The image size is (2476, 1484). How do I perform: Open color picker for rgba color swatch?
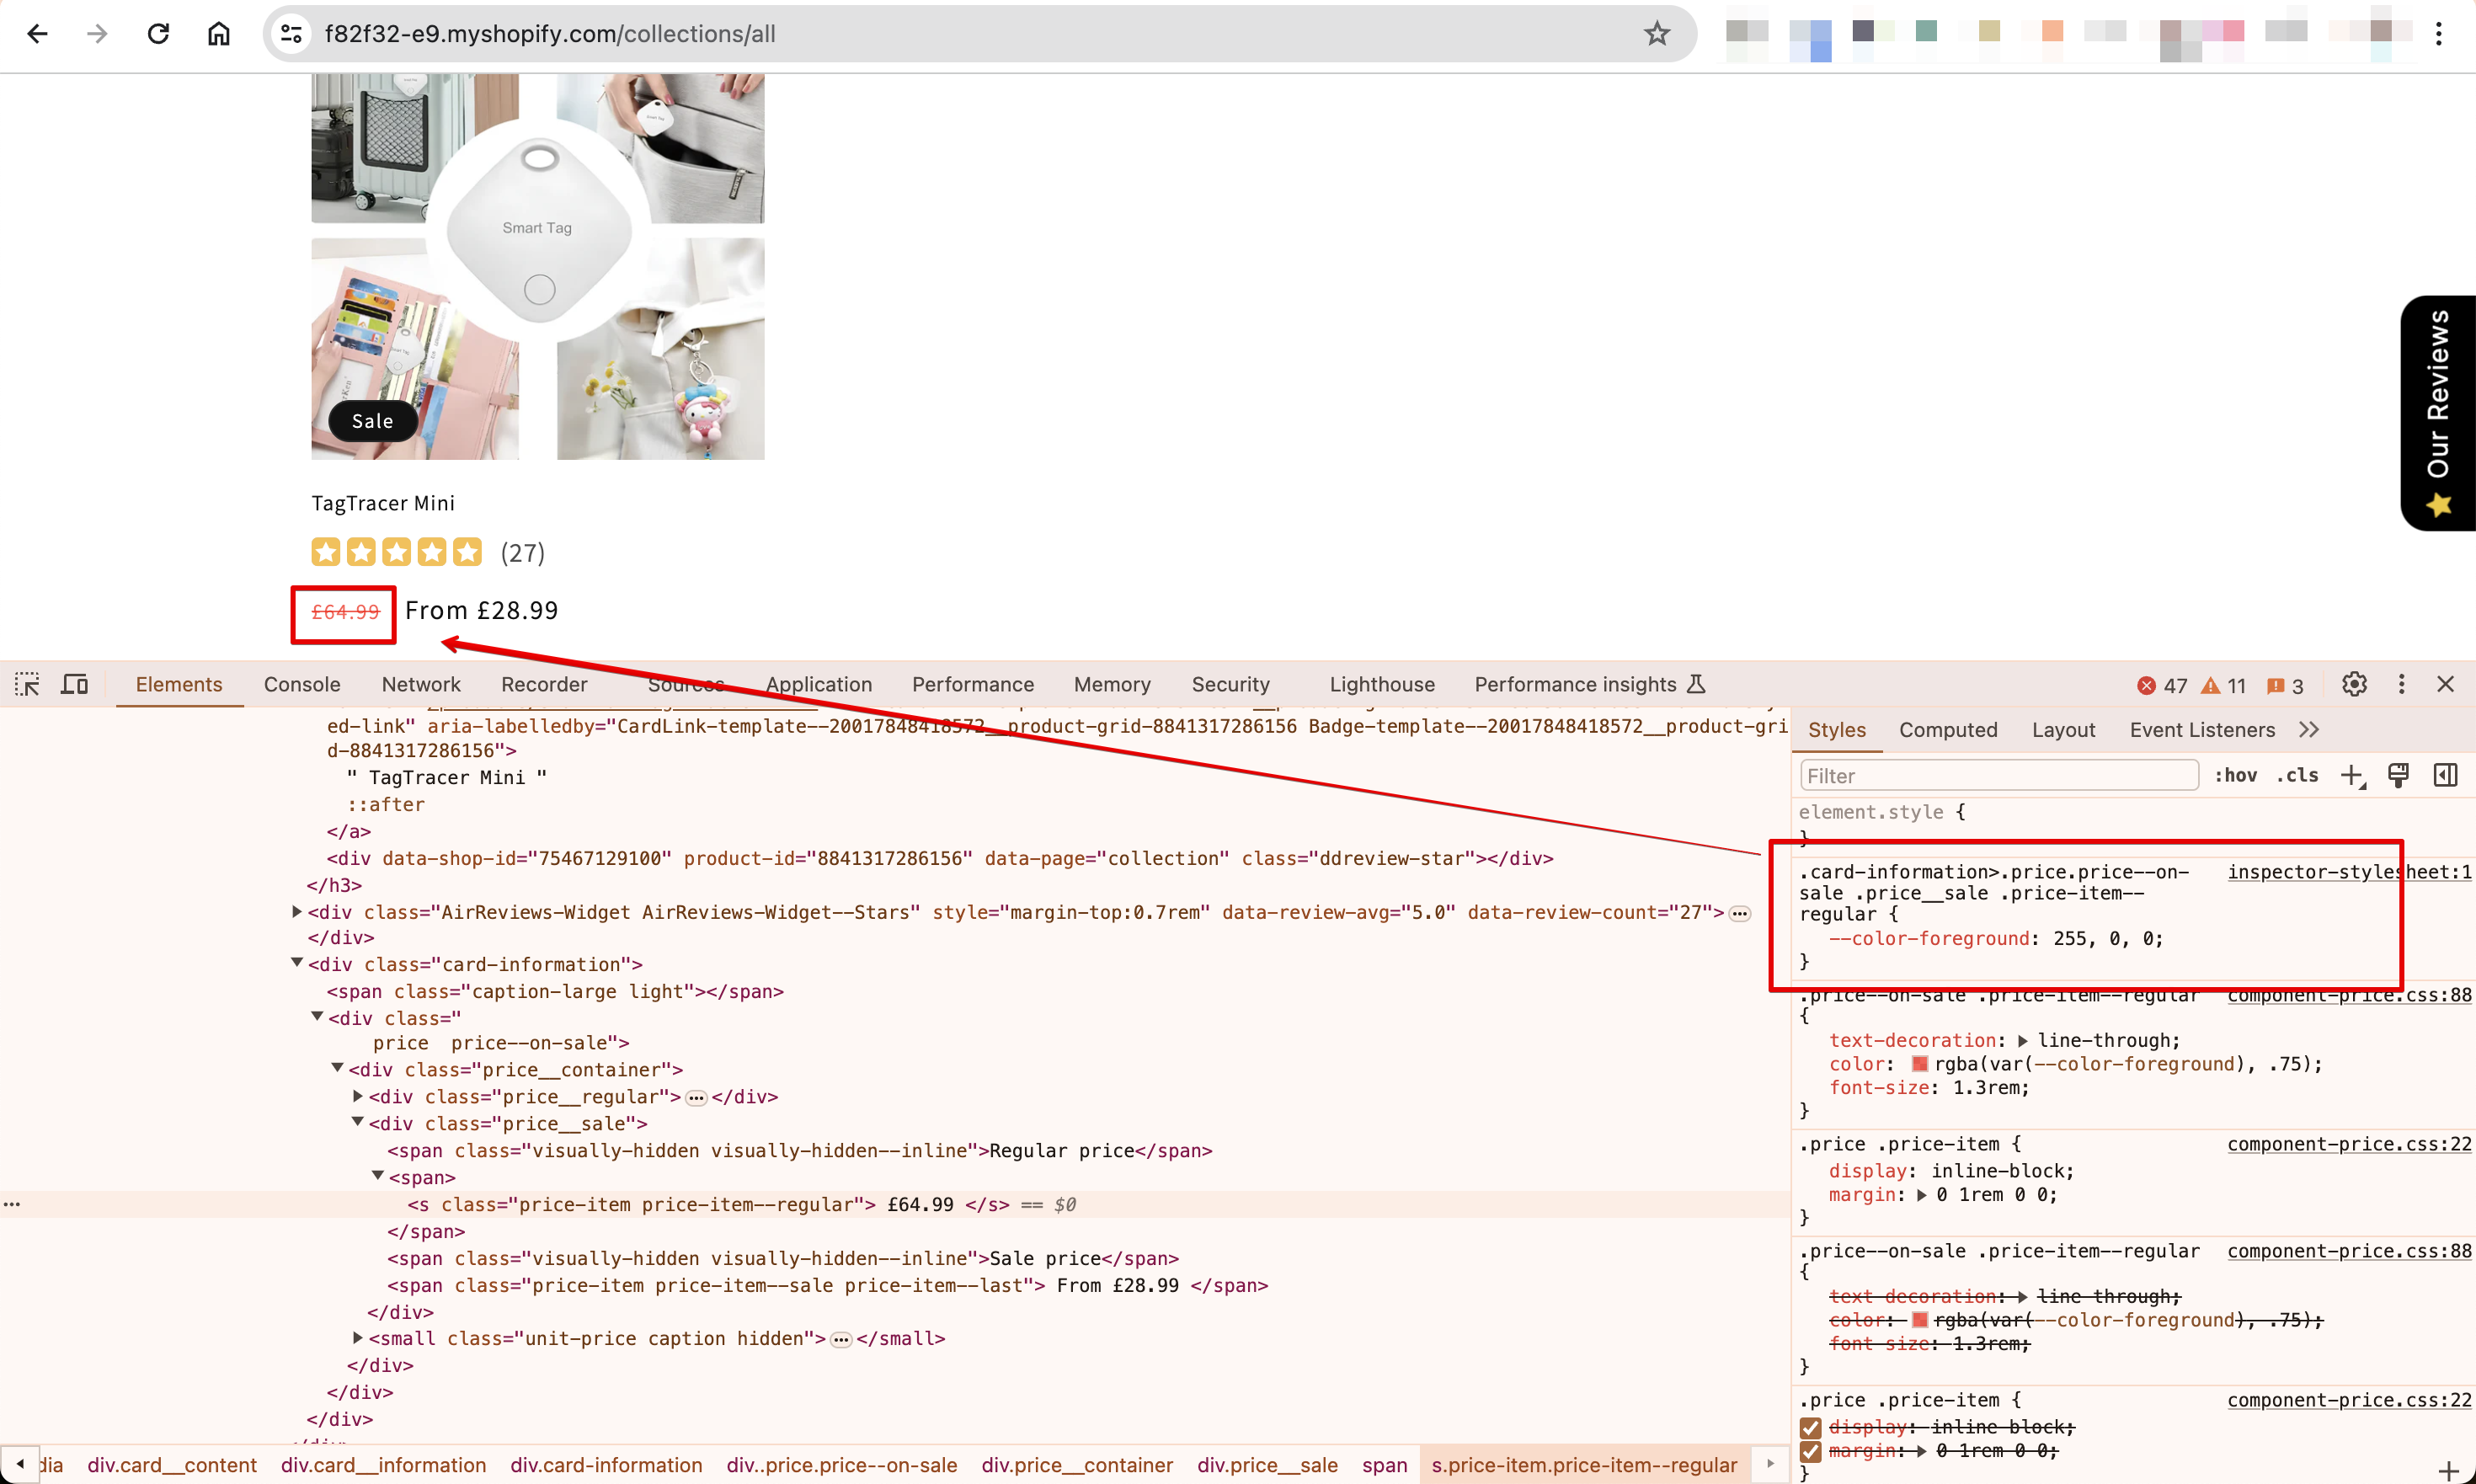coord(1919,1064)
